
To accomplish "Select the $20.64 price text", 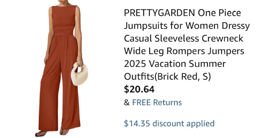I will 139,89.
